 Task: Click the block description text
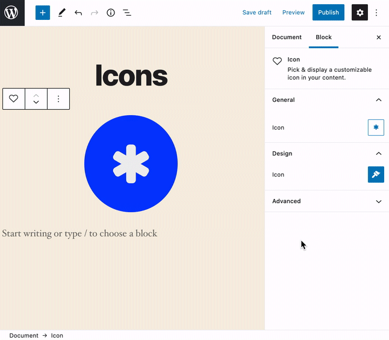[x=329, y=74]
